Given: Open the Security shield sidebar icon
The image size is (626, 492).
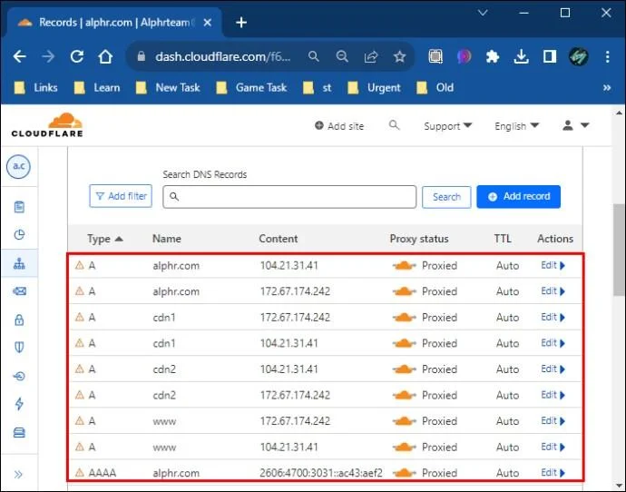Looking at the screenshot, I should click(19, 347).
